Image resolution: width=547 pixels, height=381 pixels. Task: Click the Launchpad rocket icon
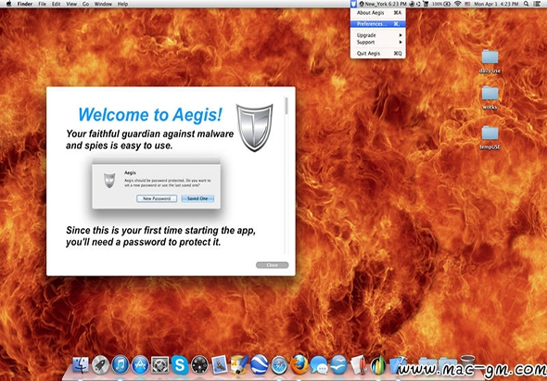click(x=100, y=365)
